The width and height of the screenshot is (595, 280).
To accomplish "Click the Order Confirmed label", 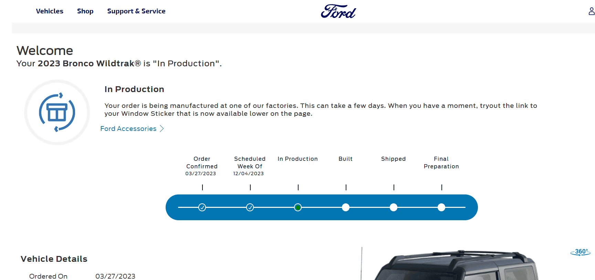I will 202,163.
